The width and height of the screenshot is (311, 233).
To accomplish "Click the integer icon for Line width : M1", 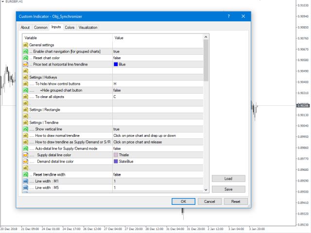I will pyautogui.click(x=25, y=181).
